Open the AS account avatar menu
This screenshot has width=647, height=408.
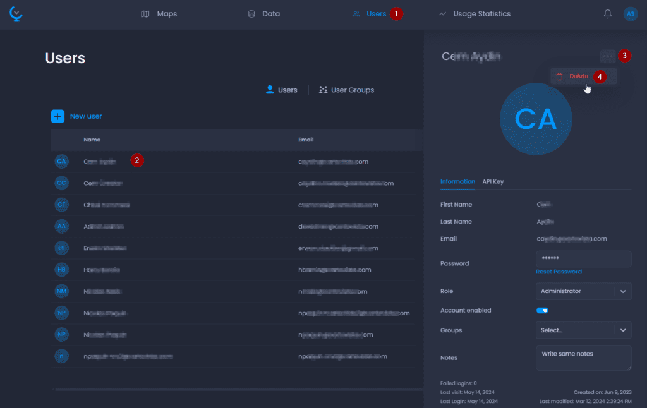(630, 14)
